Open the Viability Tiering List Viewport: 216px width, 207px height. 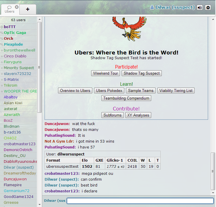click(x=176, y=91)
